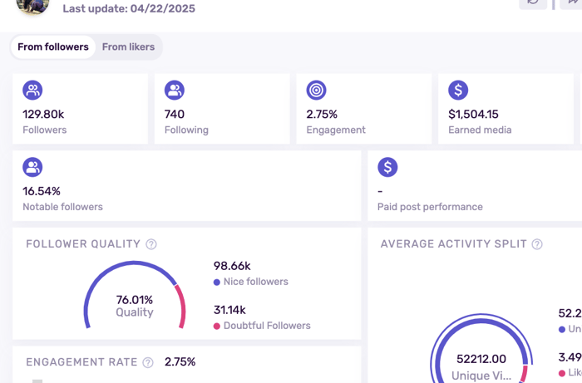Click the 129.80k Followers value

[x=45, y=115]
